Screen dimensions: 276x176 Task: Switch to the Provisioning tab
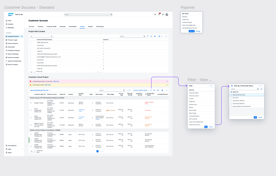click(x=100, y=27)
